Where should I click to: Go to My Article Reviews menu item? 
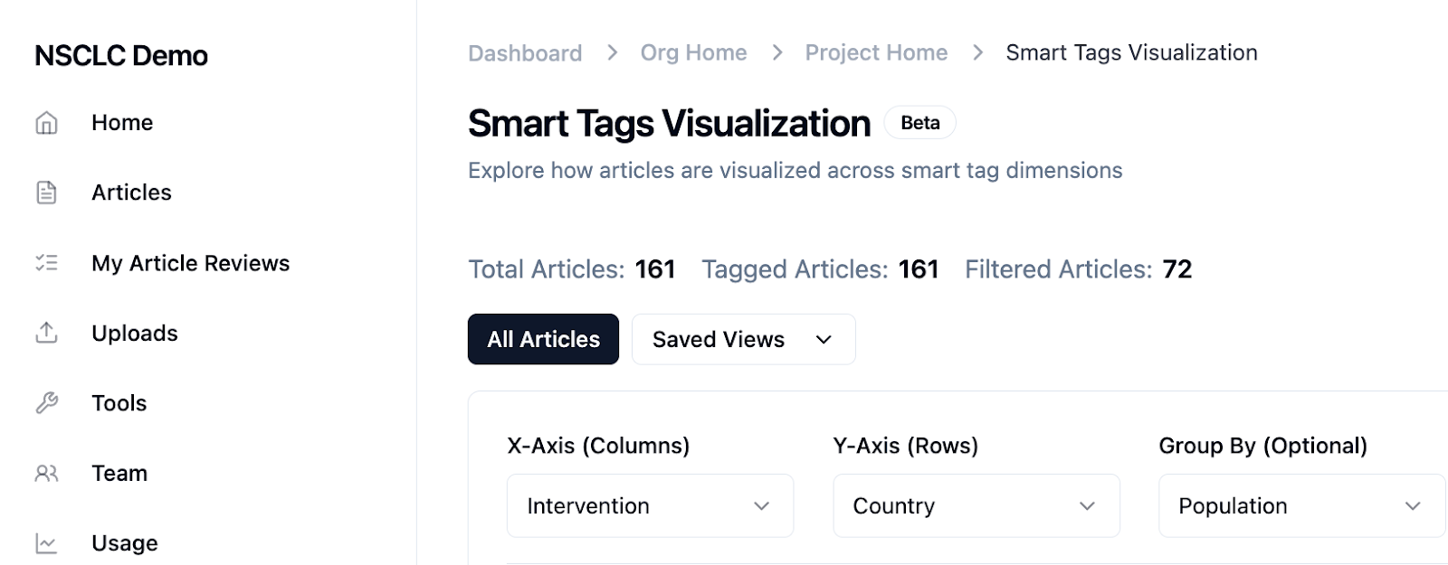click(190, 263)
